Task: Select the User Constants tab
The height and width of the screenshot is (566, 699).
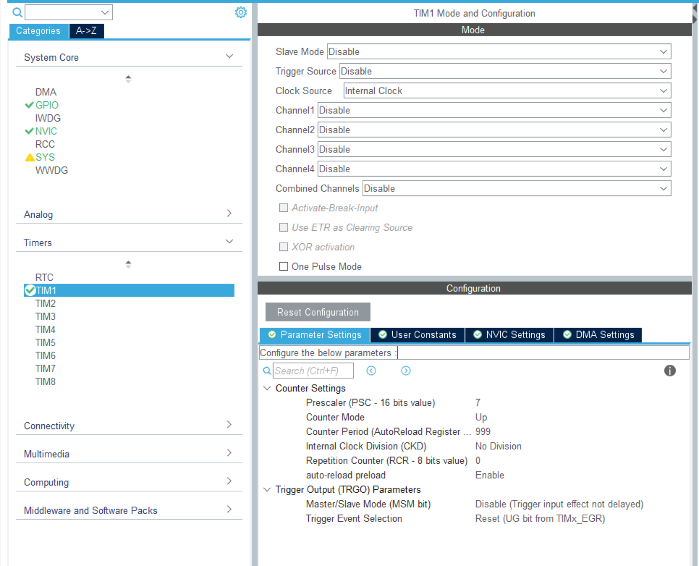Action: pyautogui.click(x=418, y=335)
